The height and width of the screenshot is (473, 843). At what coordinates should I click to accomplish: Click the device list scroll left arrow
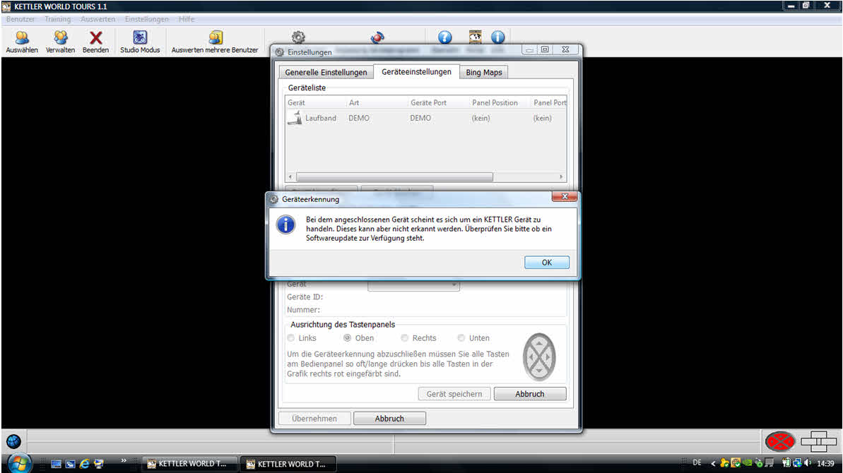point(290,176)
